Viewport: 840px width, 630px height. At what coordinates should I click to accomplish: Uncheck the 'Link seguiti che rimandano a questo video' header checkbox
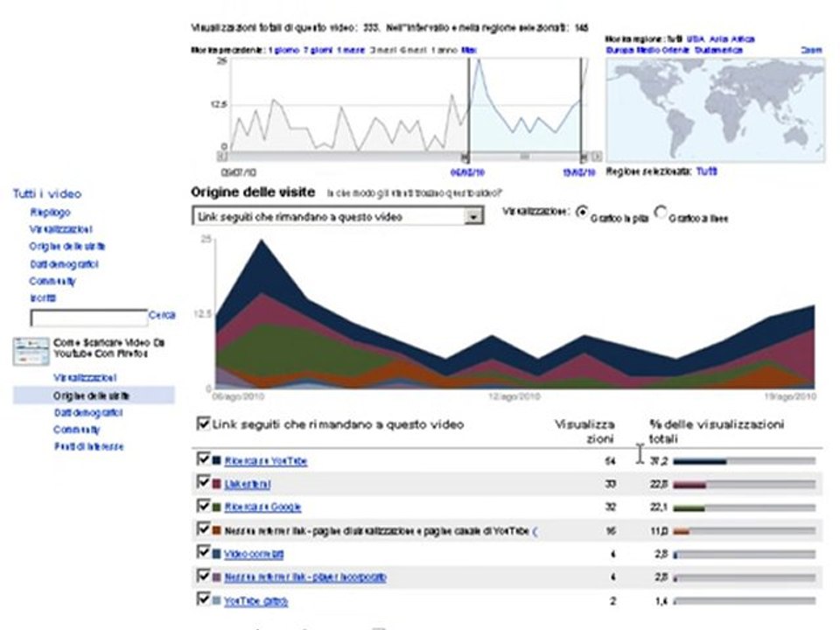point(203,423)
